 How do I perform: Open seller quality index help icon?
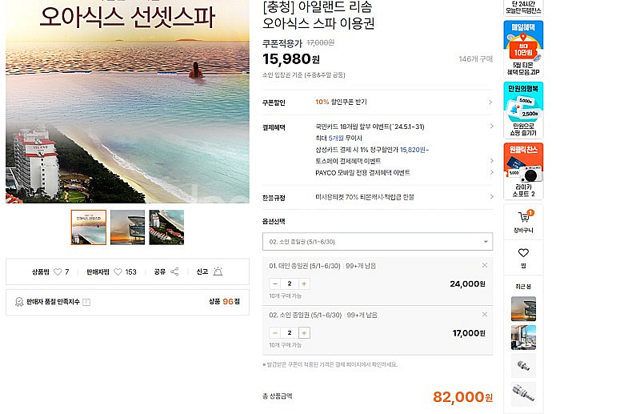[86, 302]
